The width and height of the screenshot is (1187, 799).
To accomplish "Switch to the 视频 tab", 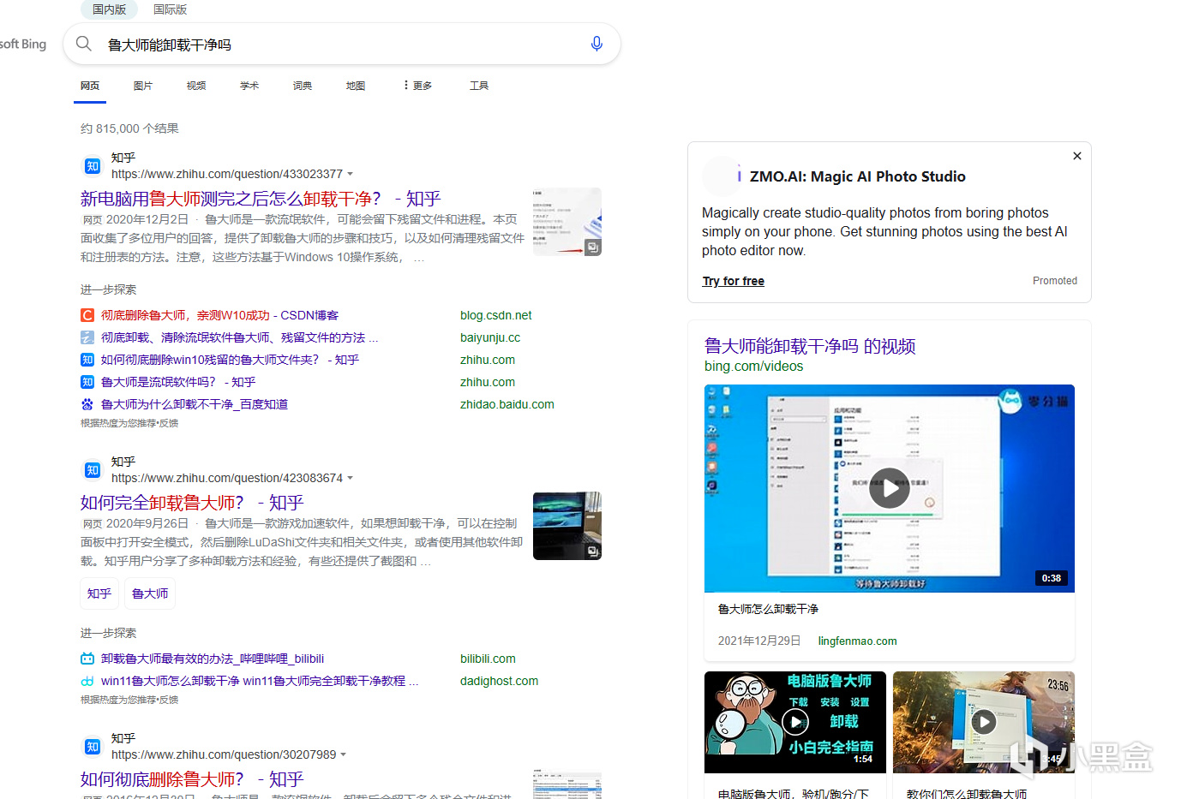I will (196, 86).
